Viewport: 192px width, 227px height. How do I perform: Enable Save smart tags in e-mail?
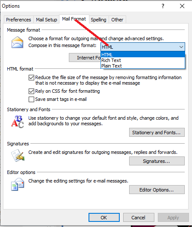31,100
